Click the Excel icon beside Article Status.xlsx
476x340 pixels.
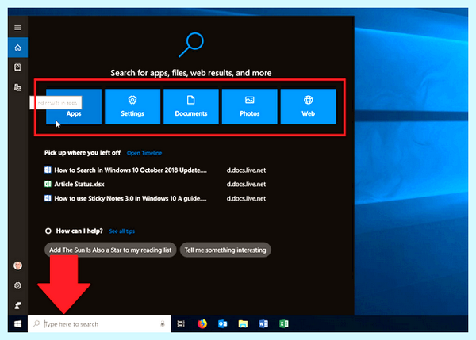pos(48,184)
